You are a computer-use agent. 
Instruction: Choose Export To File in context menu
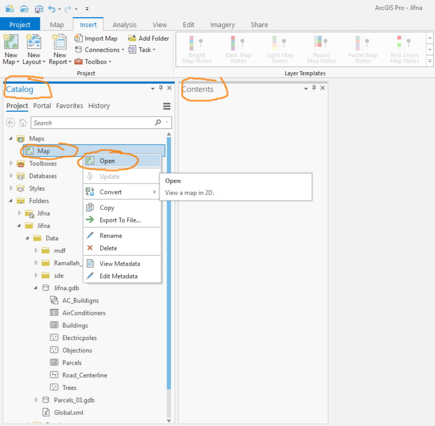(x=122, y=220)
